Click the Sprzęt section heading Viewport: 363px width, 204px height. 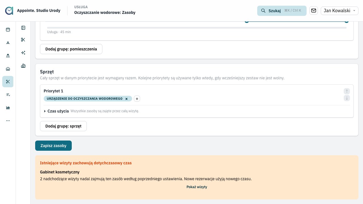click(x=47, y=72)
